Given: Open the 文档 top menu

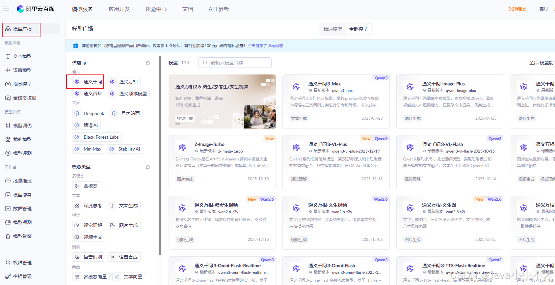Looking at the screenshot, I should (188, 9).
